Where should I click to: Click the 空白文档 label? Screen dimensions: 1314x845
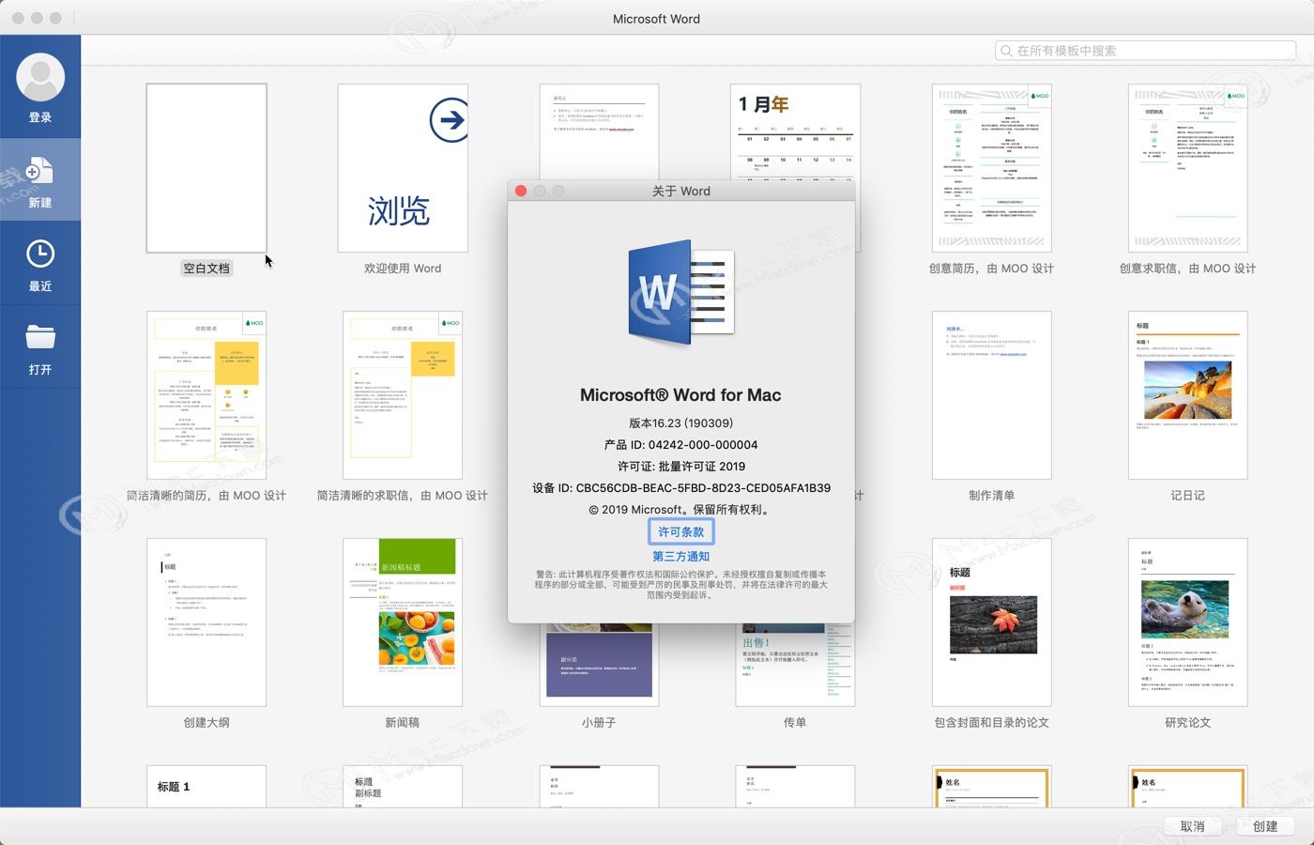(x=206, y=269)
